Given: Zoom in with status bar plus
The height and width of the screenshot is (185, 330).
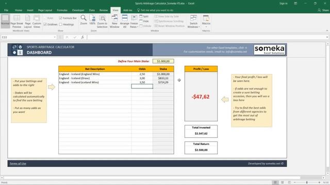Looking at the screenshot, I should pos(319,182).
